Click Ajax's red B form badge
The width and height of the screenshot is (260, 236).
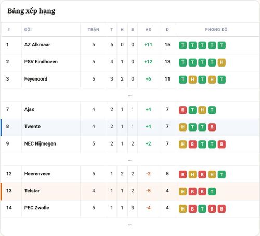click(x=183, y=110)
